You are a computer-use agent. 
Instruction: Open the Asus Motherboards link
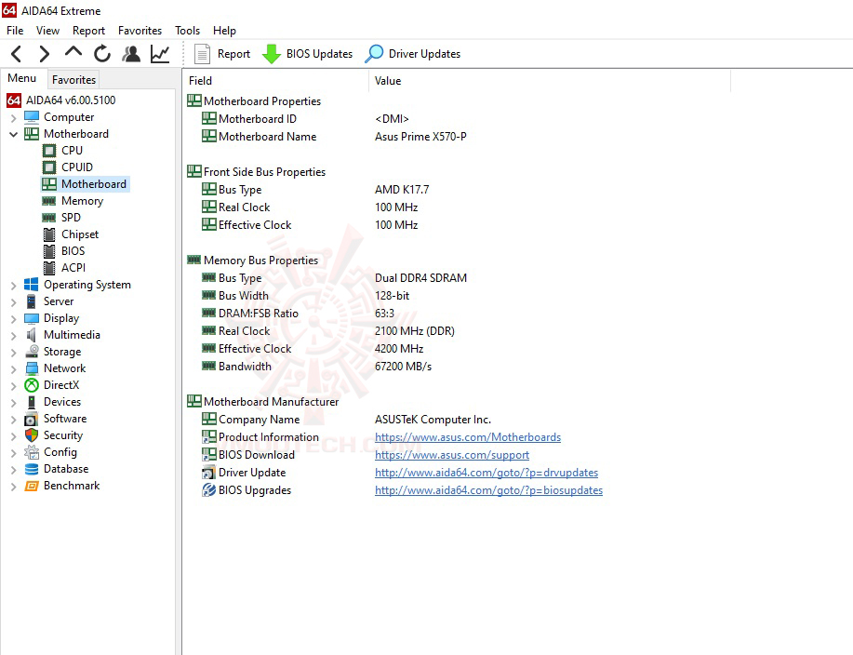point(467,436)
